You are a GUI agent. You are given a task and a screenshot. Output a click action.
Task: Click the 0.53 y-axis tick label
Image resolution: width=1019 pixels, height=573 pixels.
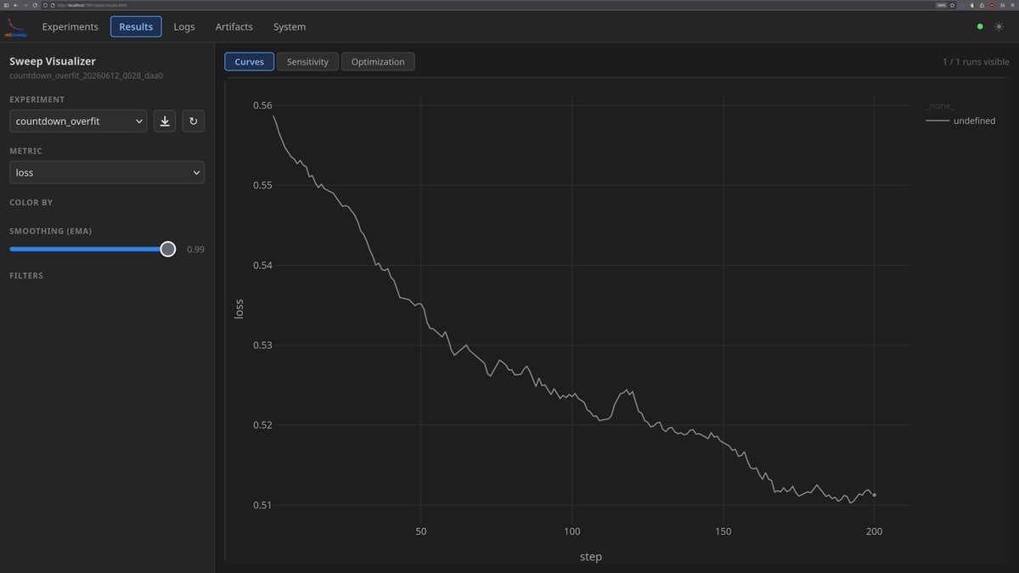pos(263,345)
